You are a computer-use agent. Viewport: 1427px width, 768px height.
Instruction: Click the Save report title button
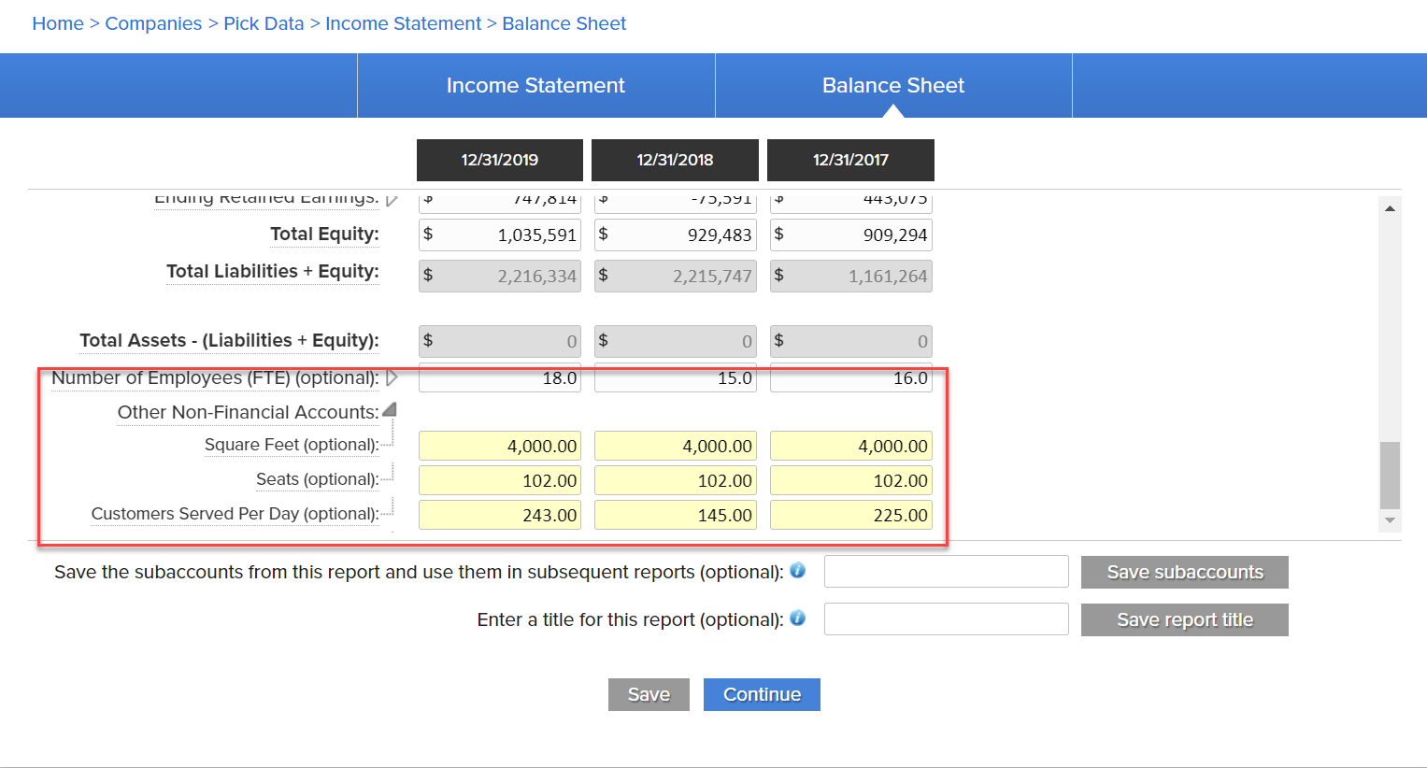click(x=1185, y=619)
